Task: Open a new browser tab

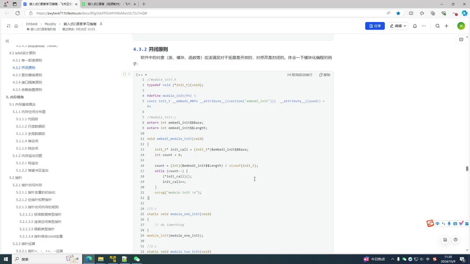Action: click(144, 4)
